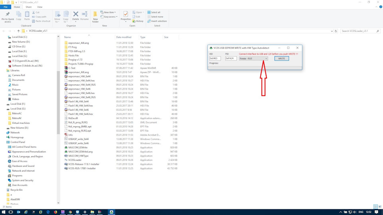Switch to the Home ribbon tab
The image size is (383, 215).
point(17,7)
